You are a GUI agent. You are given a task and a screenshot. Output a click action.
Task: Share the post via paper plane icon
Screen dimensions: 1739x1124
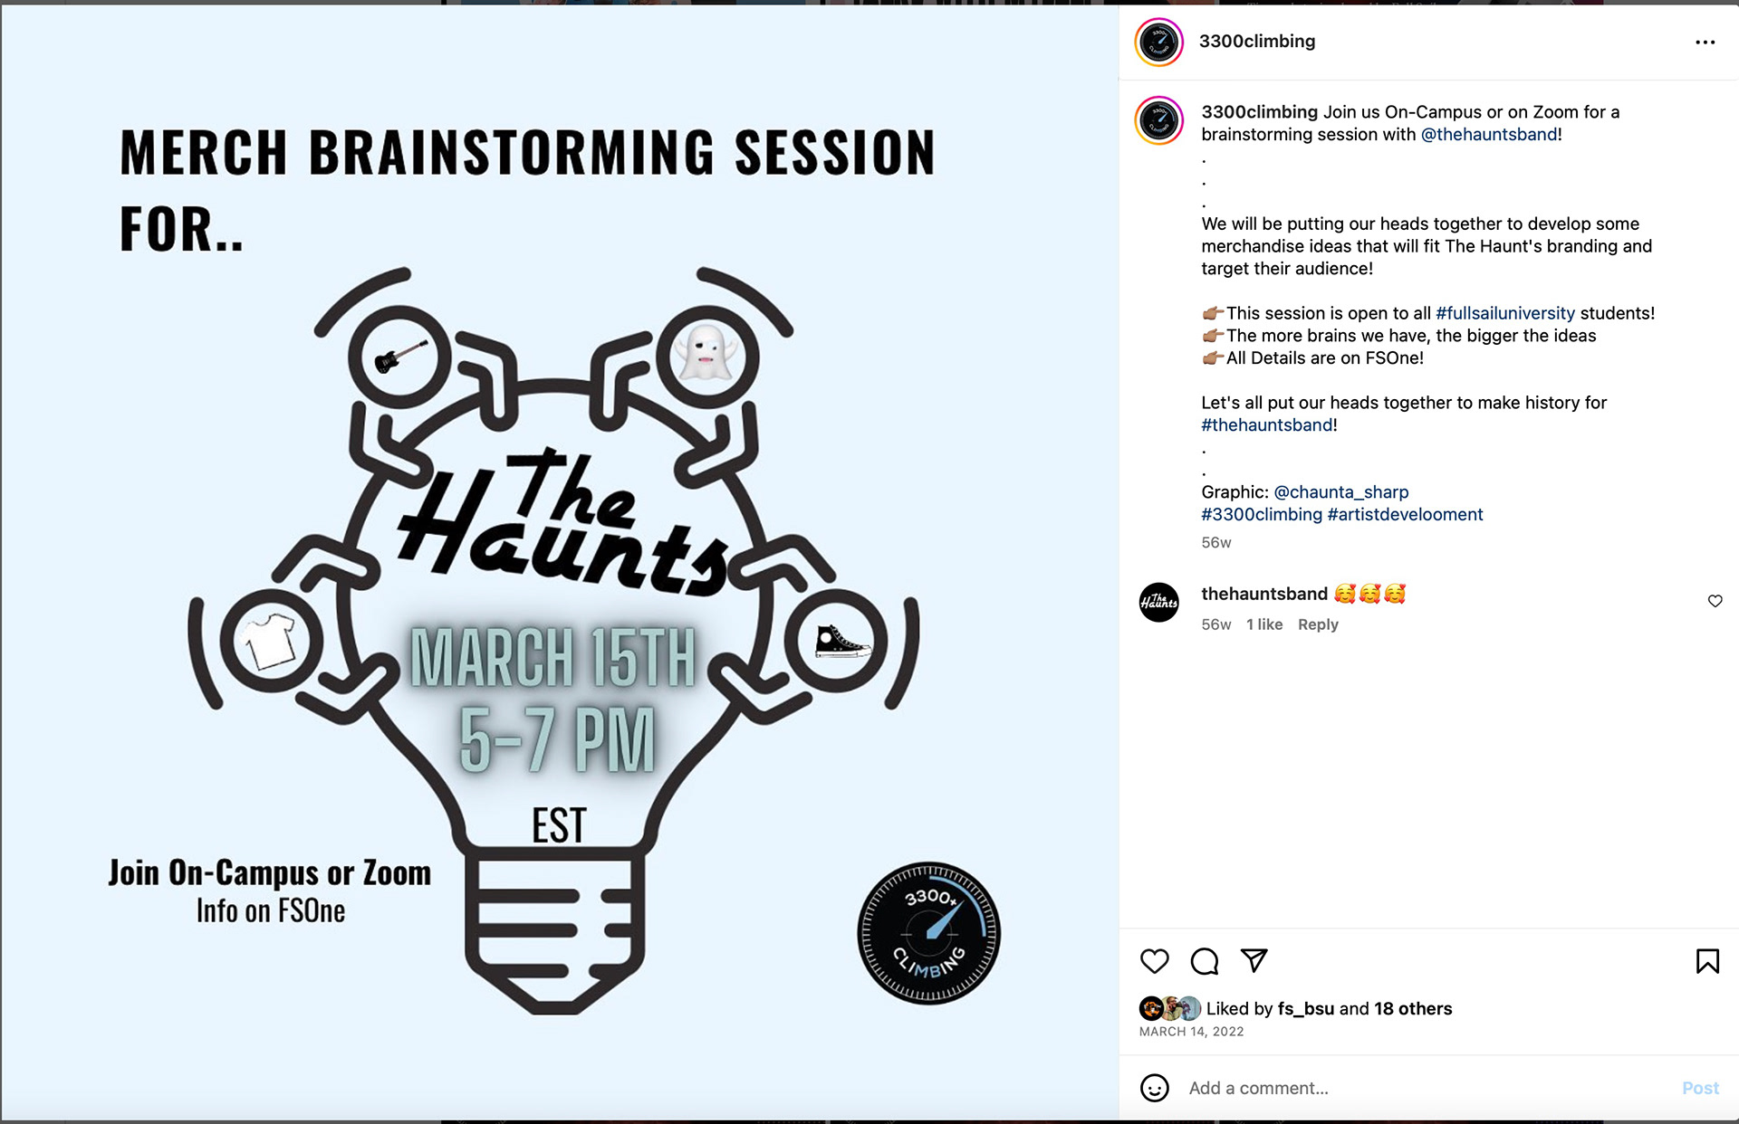pos(1254,959)
